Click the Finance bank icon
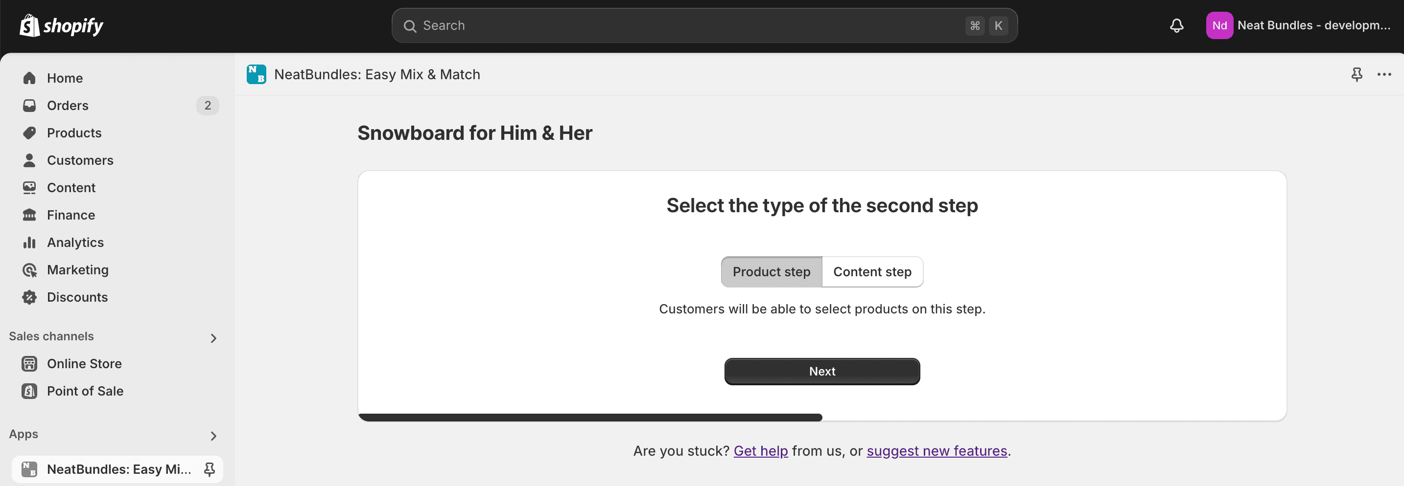The image size is (1404, 486). click(29, 215)
